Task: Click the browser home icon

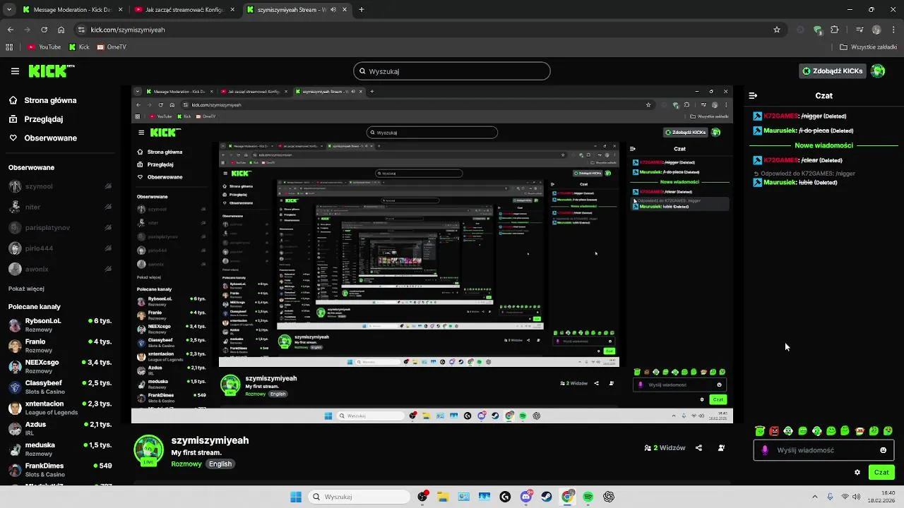Action: [61, 30]
